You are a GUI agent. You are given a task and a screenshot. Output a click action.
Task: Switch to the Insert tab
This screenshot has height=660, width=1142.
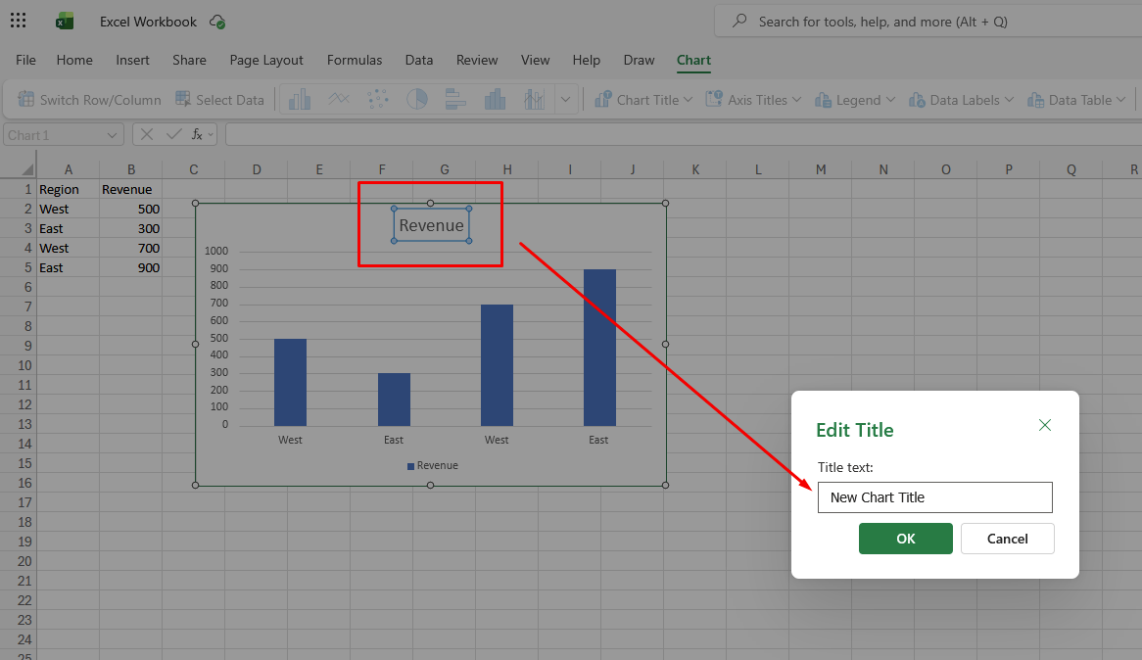pyautogui.click(x=132, y=60)
